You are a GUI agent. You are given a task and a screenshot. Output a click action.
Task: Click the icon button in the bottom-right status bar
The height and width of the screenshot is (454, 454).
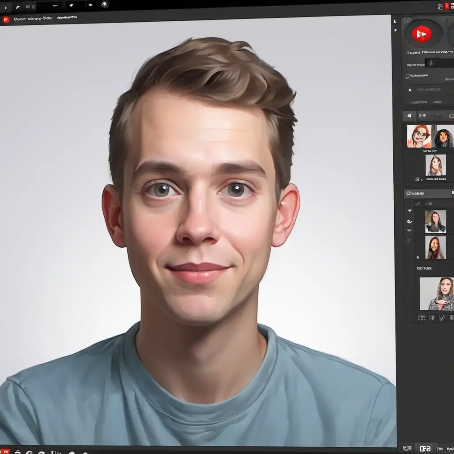(425, 448)
